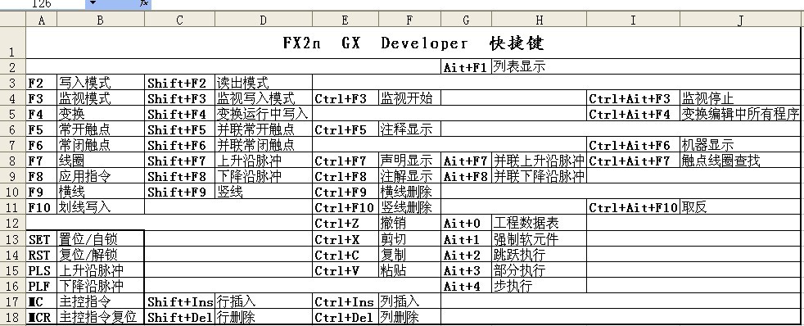Open the Name Box dropdown arrow

coord(93,3)
